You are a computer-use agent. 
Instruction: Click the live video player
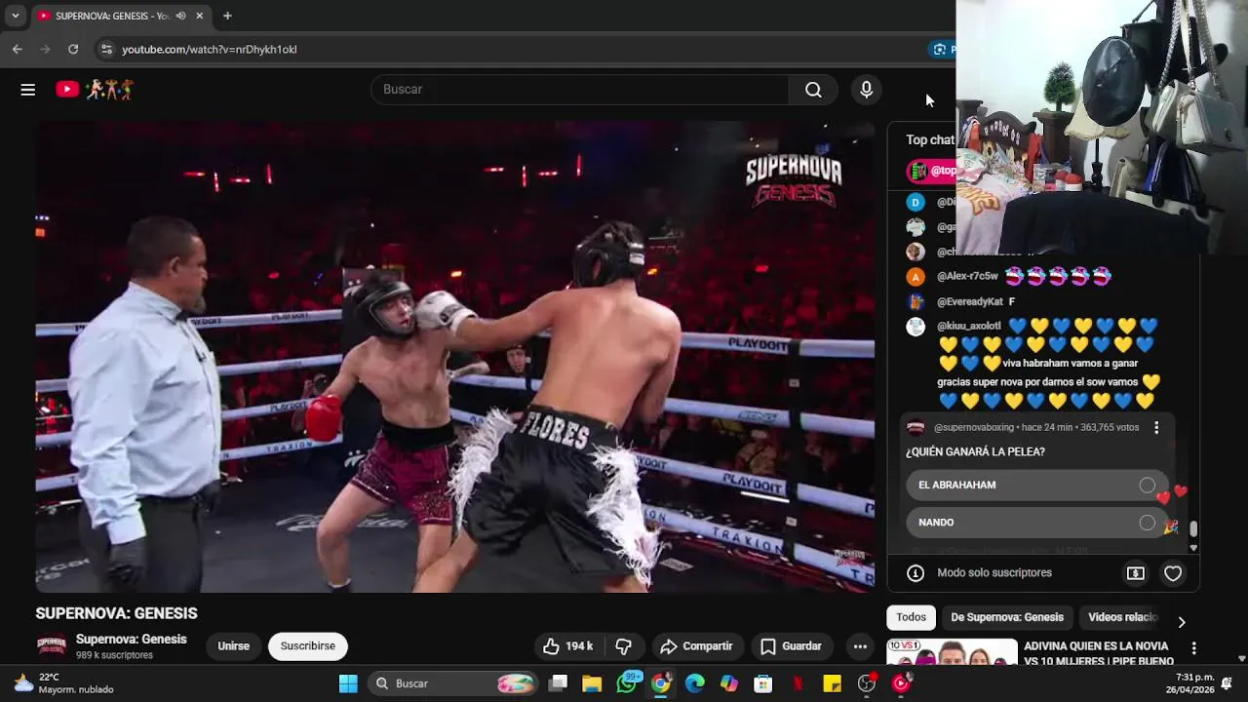coord(455,357)
